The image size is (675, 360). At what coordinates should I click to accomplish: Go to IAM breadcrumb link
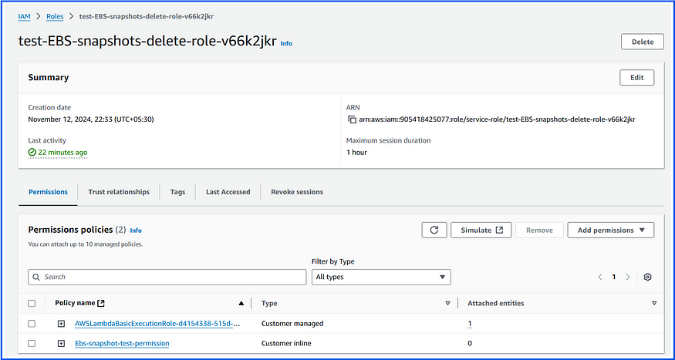(x=24, y=16)
